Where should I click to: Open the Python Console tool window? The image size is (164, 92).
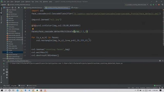click(32, 86)
